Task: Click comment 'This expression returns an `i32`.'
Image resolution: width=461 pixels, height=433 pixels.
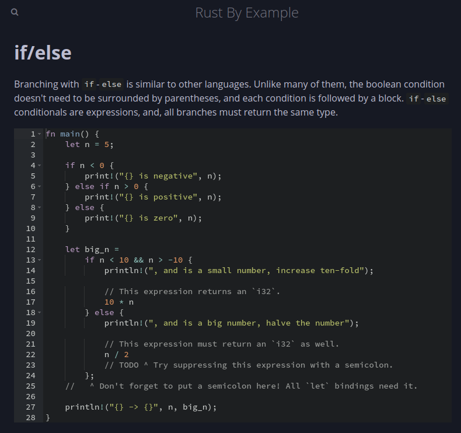Action: [x=193, y=292]
